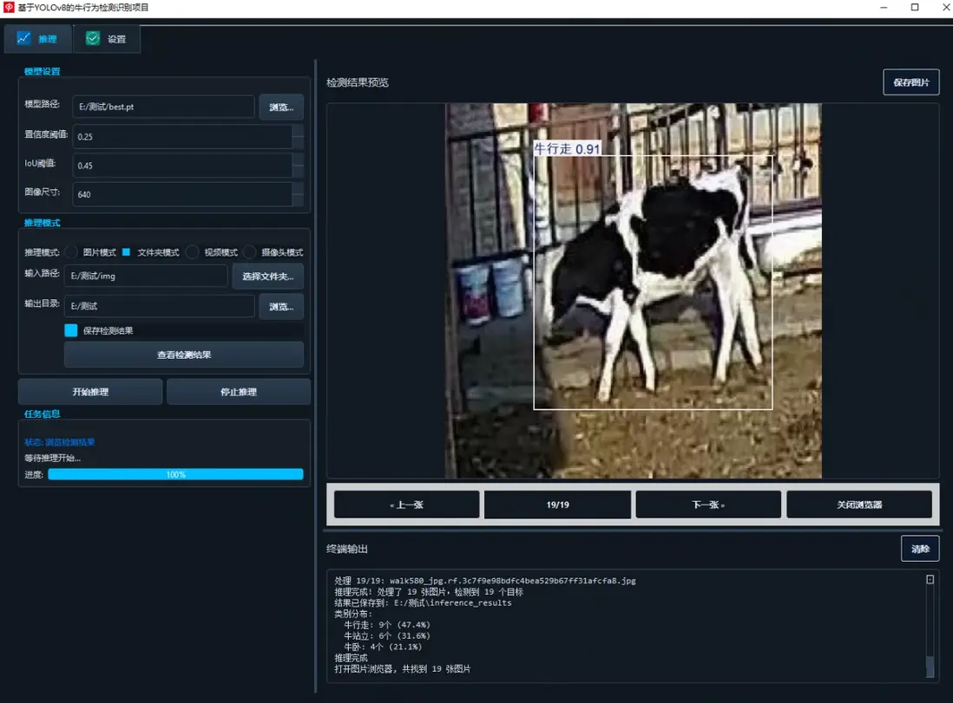Adjust the confidence threshold stepper at 0.25
953x703 pixels.
coord(298,137)
